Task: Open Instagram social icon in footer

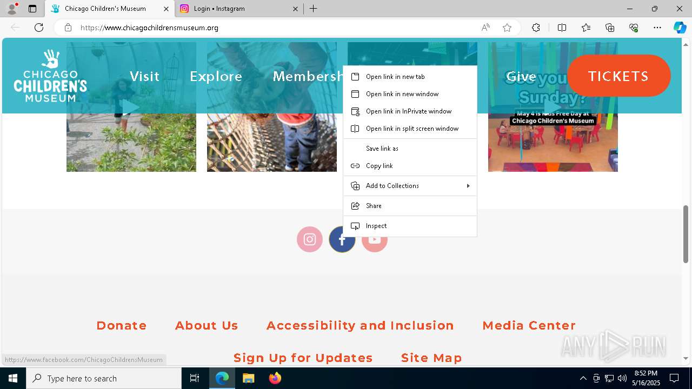Action: tap(310, 239)
